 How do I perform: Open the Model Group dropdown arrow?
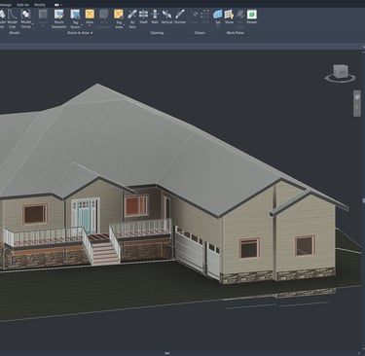32,24
